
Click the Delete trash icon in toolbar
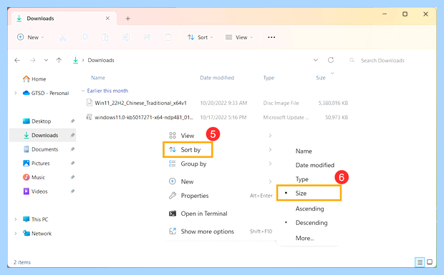pos(168,37)
